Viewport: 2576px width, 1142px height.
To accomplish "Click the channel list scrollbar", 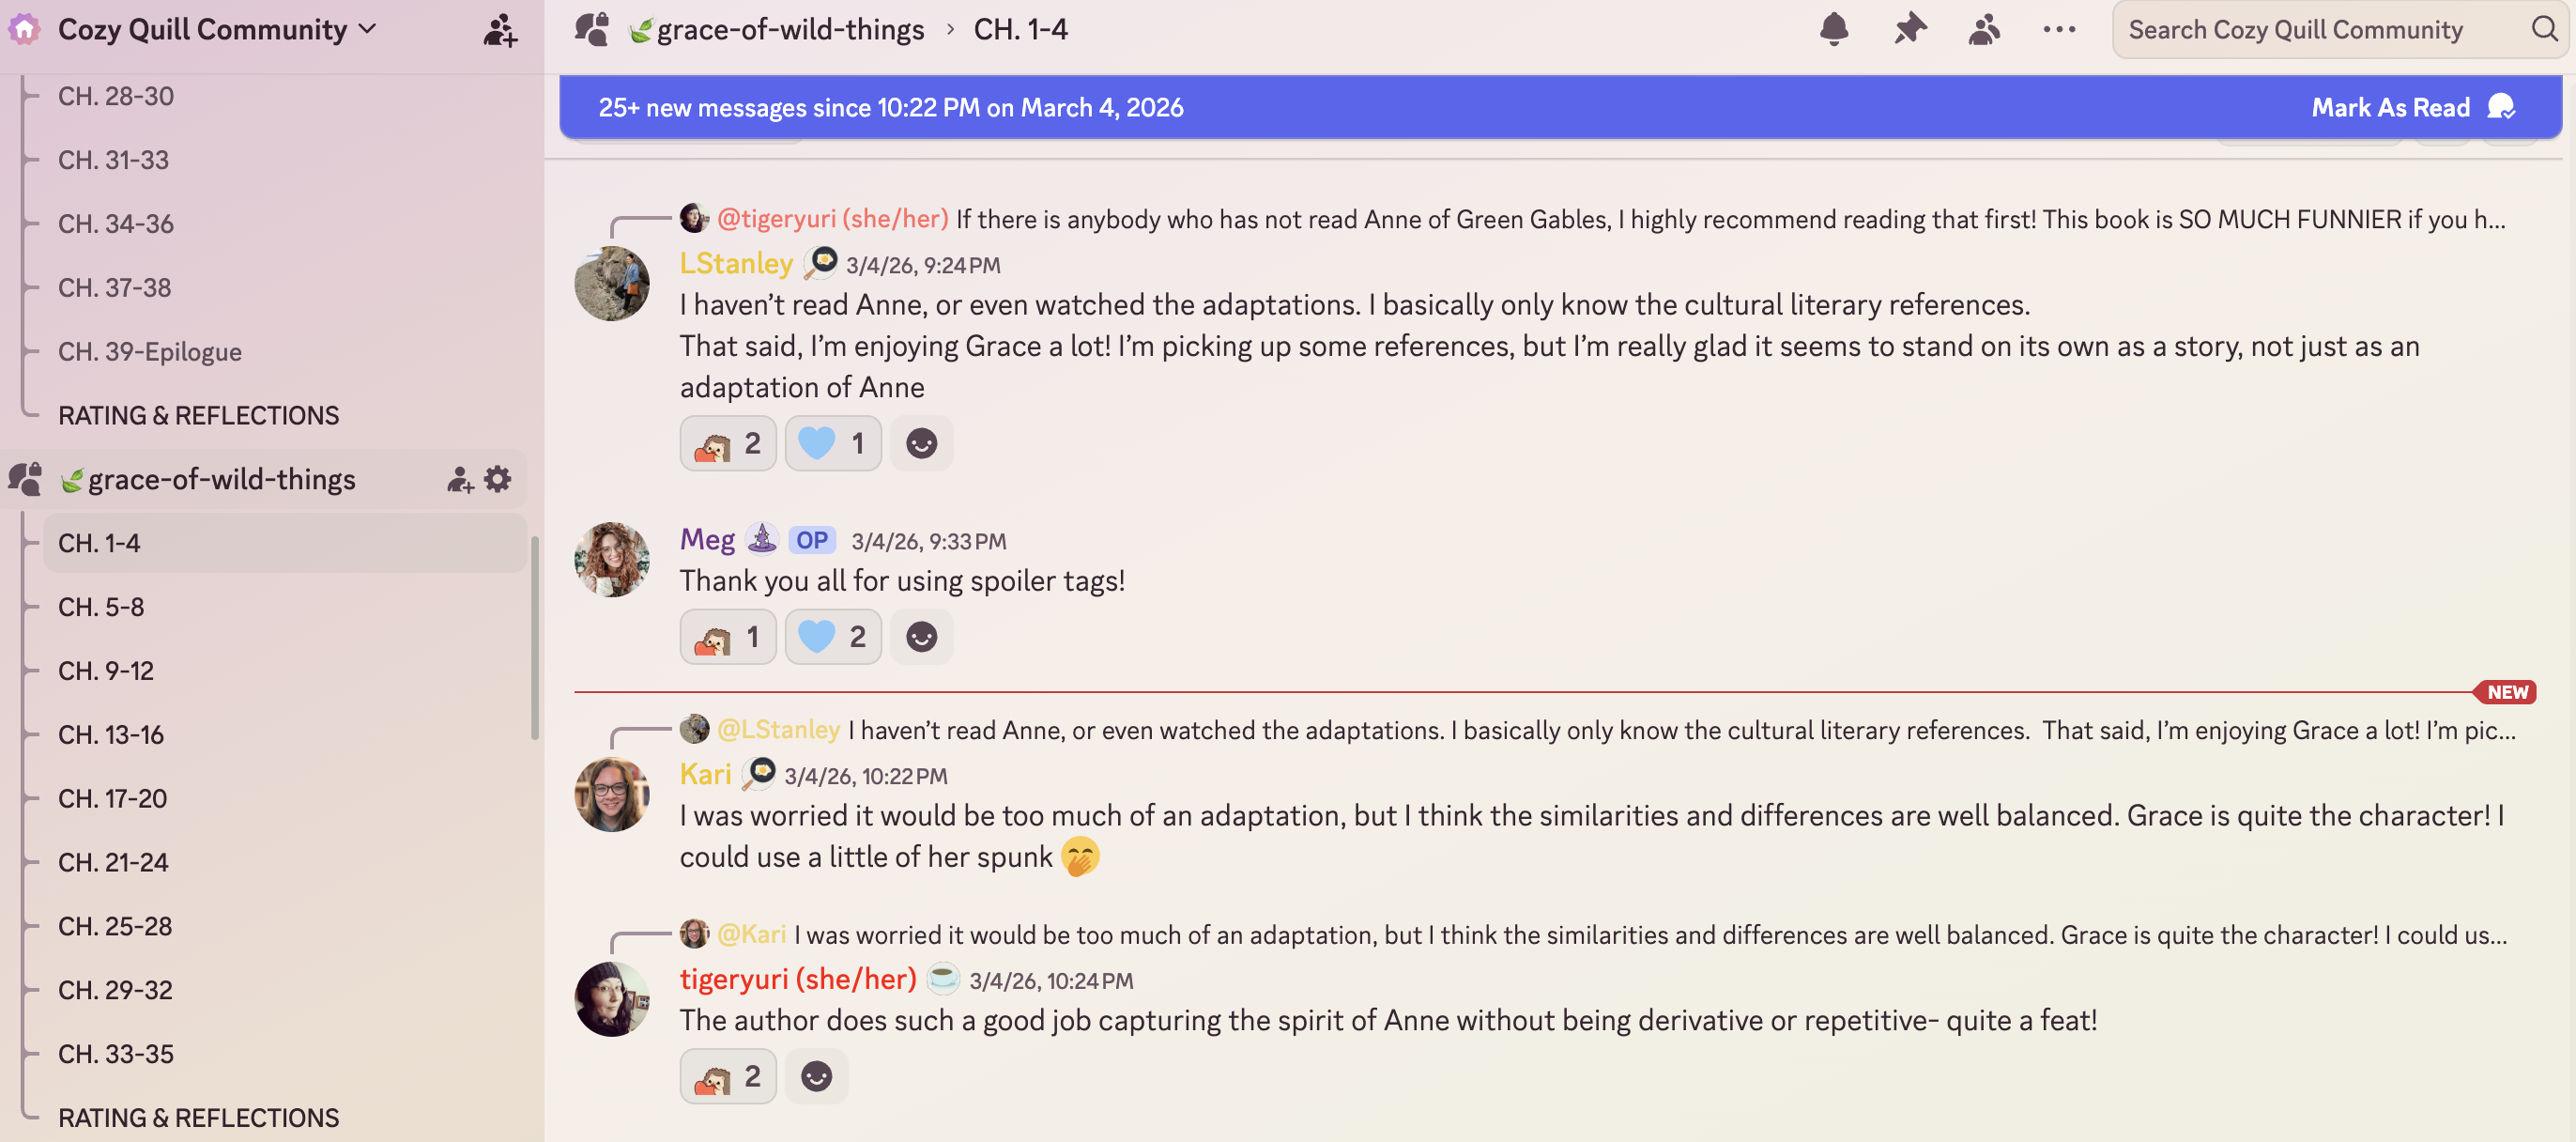I will [x=535, y=640].
